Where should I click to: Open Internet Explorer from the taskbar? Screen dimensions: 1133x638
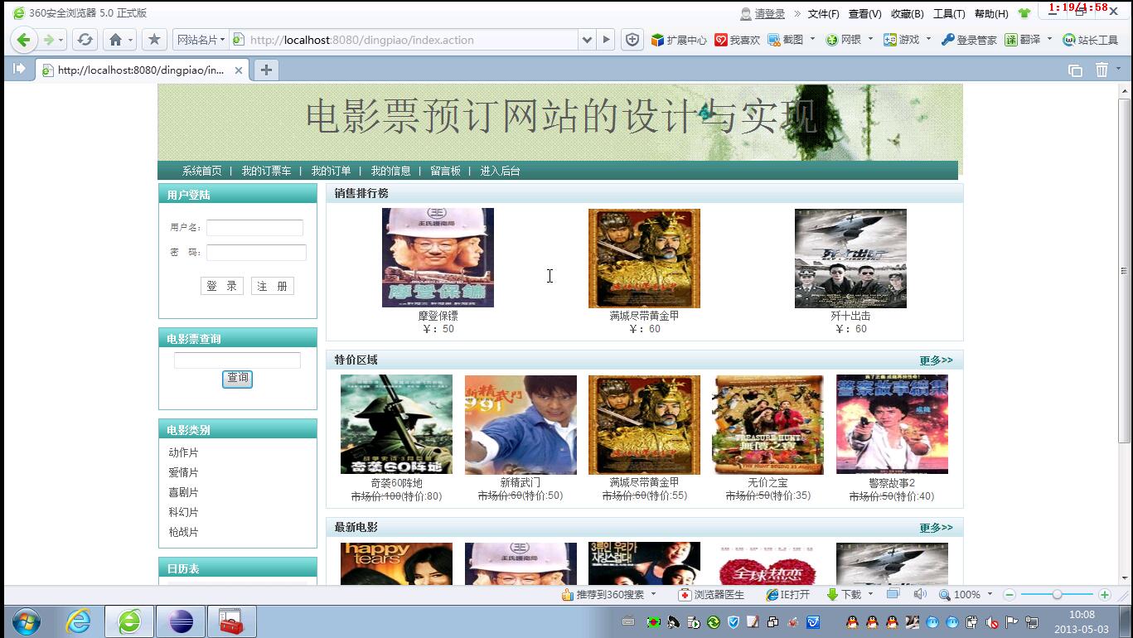click(78, 621)
